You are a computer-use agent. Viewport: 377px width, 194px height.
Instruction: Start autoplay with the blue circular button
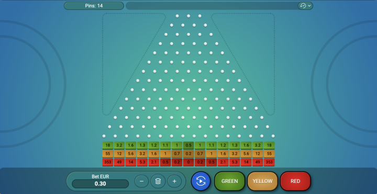click(x=201, y=181)
